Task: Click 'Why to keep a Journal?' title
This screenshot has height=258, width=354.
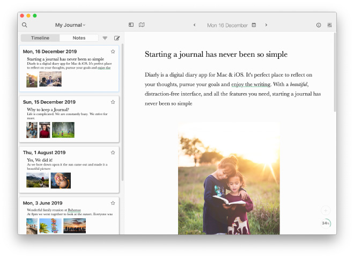Action: click(x=48, y=110)
